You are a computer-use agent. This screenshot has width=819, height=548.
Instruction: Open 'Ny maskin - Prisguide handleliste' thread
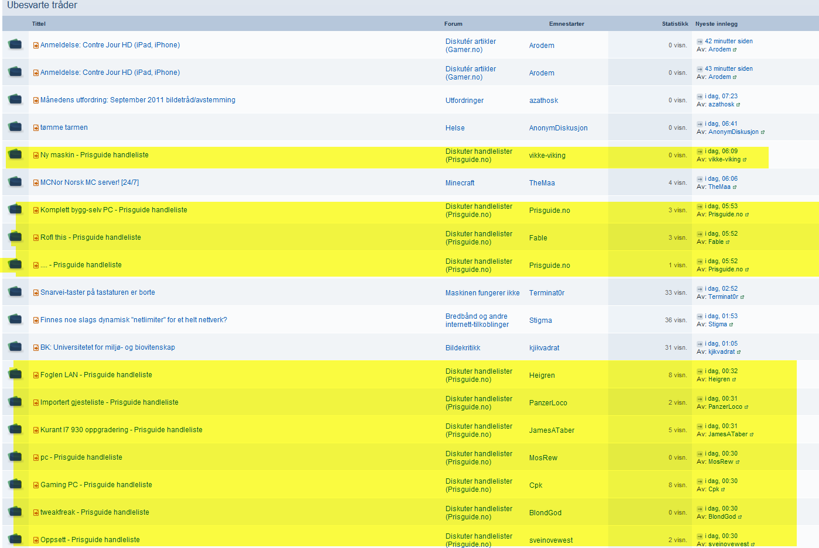click(94, 155)
